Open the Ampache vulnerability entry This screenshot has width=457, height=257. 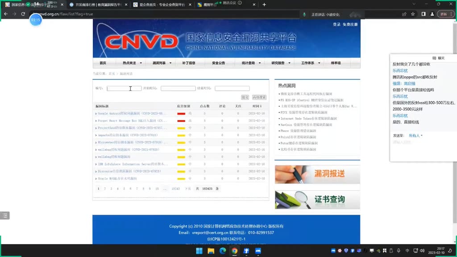[128, 135]
